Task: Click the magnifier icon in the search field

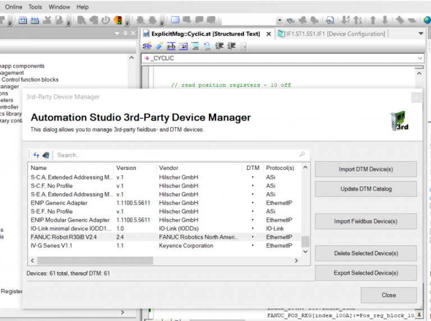Action: [x=302, y=155]
